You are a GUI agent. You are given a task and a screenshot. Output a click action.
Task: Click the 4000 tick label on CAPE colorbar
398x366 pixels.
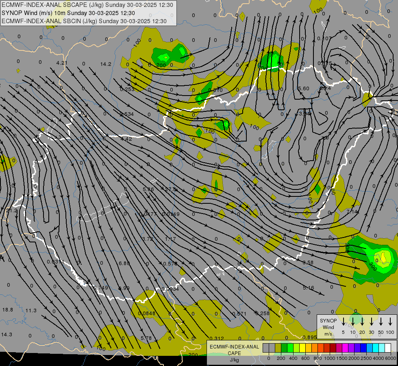click(x=378, y=358)
